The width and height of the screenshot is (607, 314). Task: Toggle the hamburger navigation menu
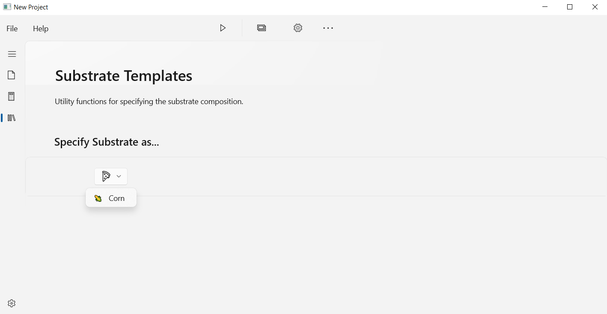12,54
